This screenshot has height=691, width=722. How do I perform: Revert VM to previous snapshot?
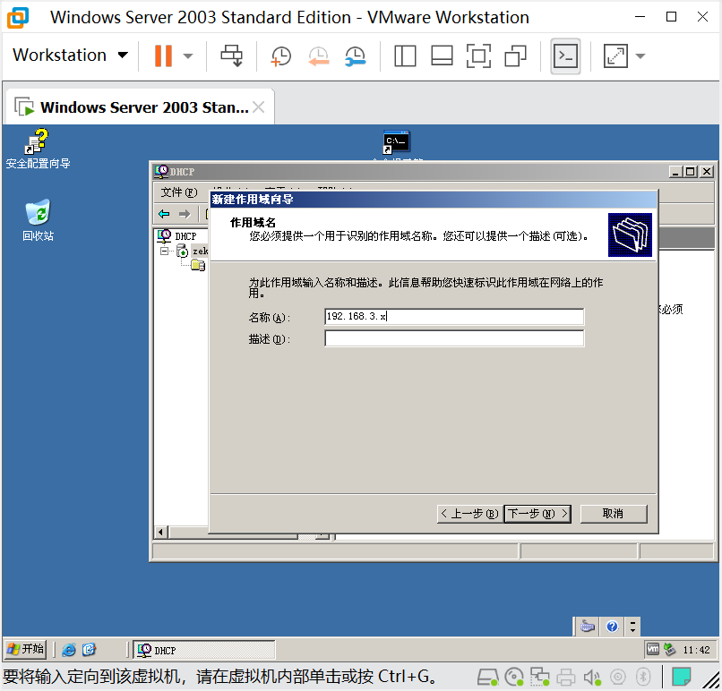318,56
